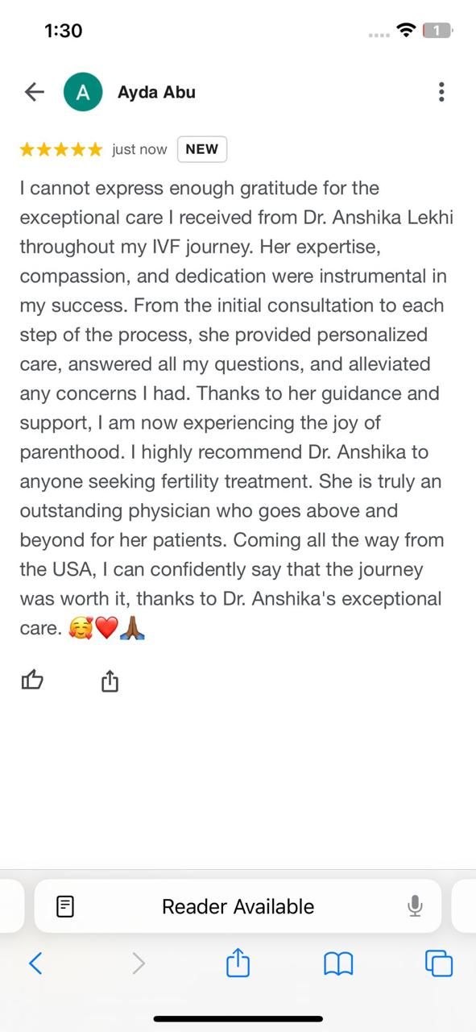Tap the back arrow beside Ayda Abu

(35, 92)
